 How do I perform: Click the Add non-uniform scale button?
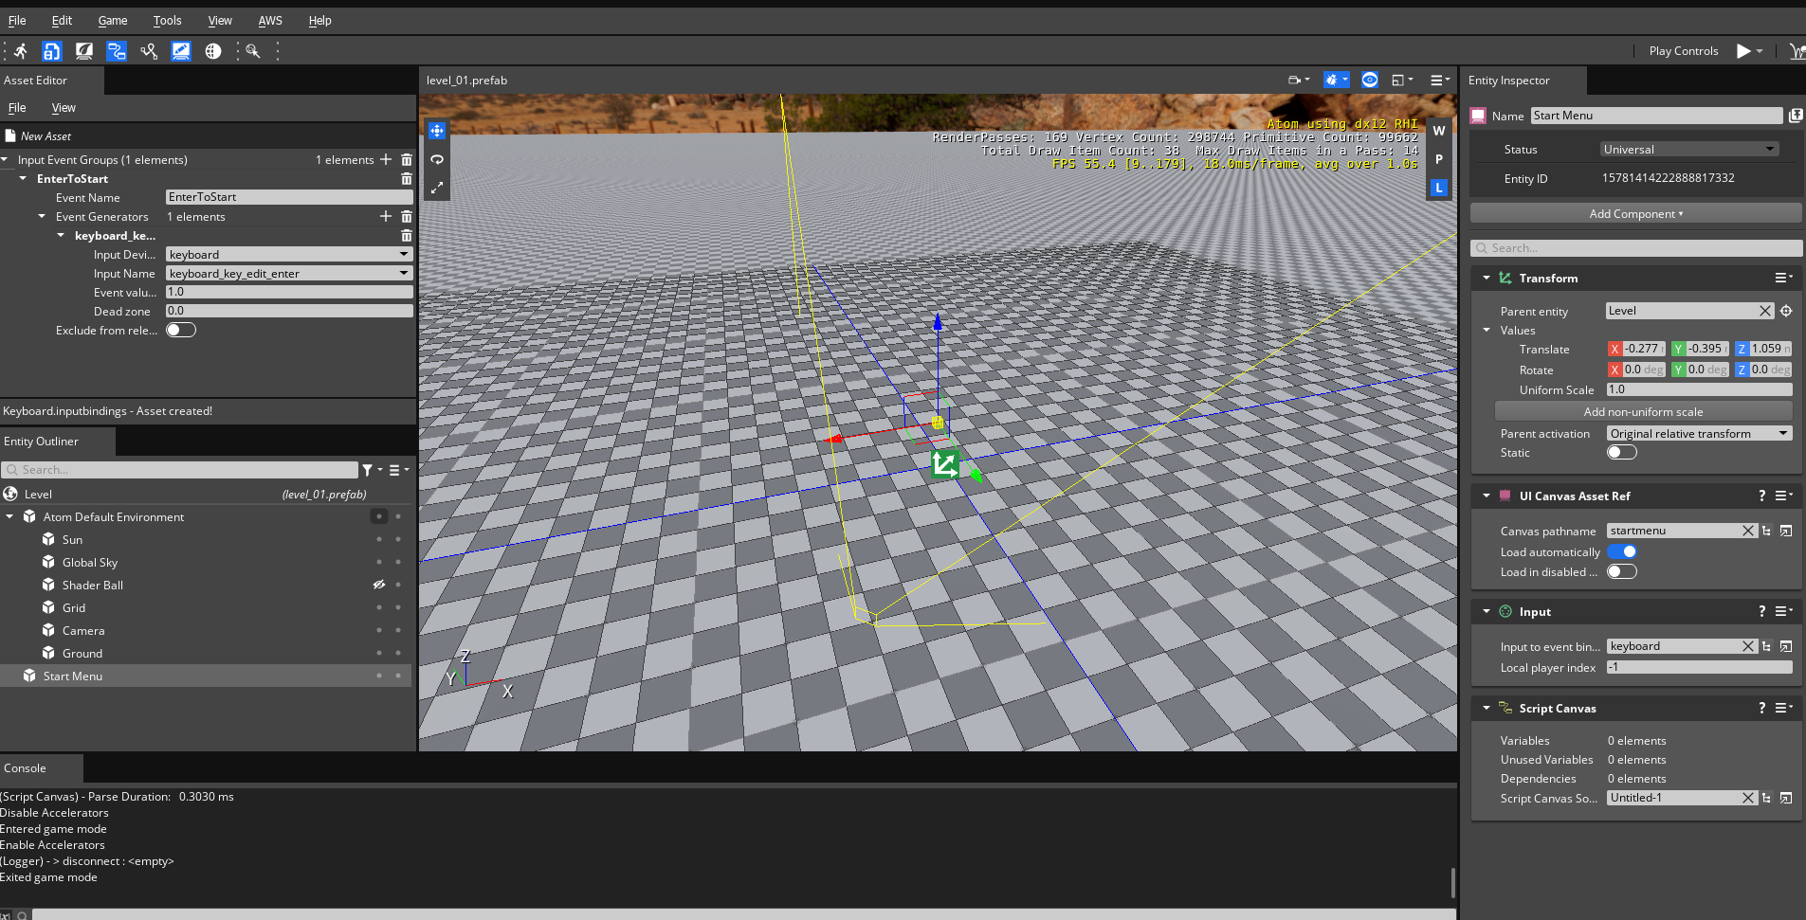pos(1643,411)
